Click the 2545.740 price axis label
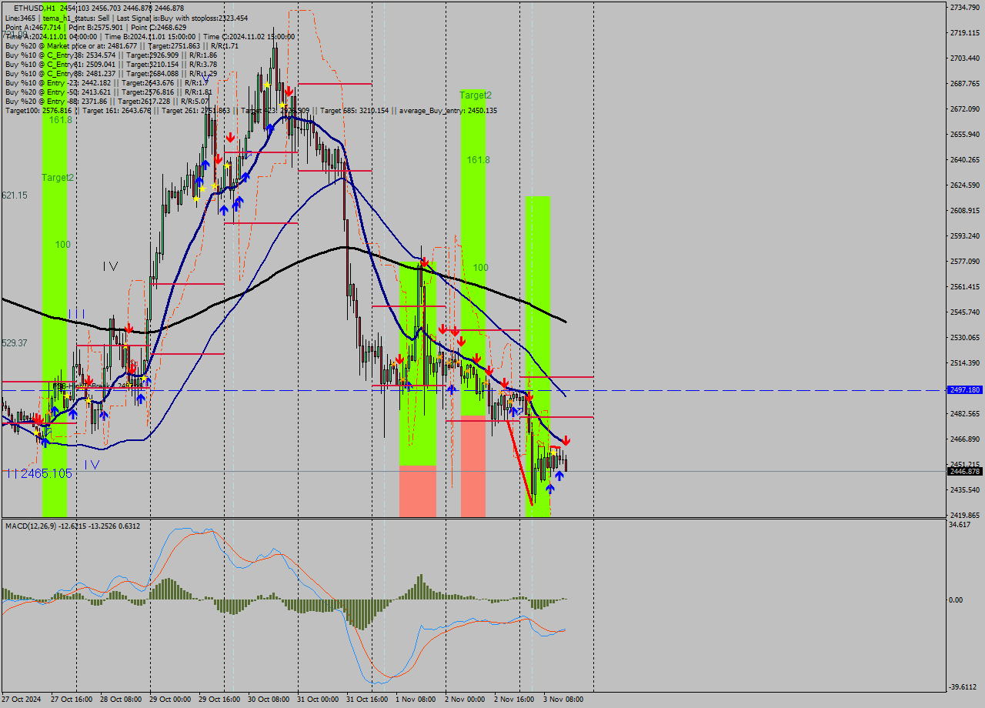The image size is (985, 708). click(965, 312)
